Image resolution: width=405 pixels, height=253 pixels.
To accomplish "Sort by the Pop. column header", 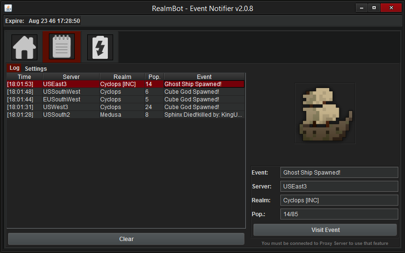I will 154,77.
